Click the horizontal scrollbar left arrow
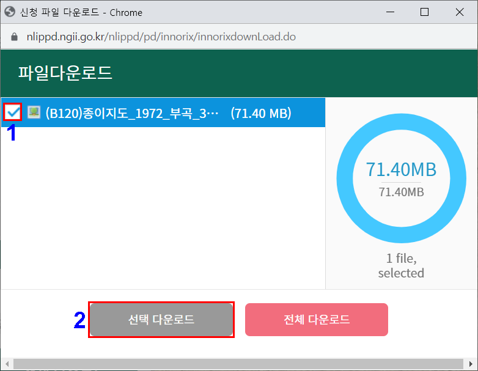Screen dimensions: 478x371 tap(7, 364)
